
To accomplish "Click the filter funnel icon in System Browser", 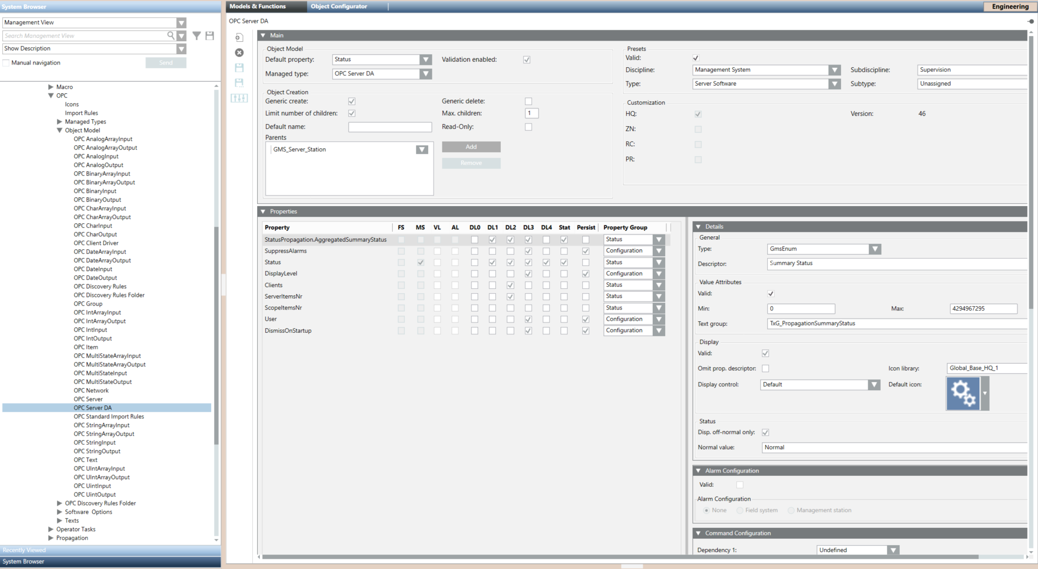I will (x=196, y=36).
